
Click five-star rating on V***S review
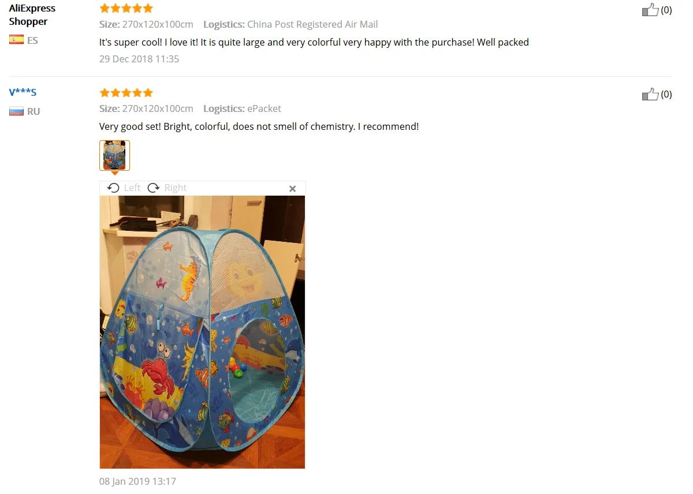(x=126, y=92)
